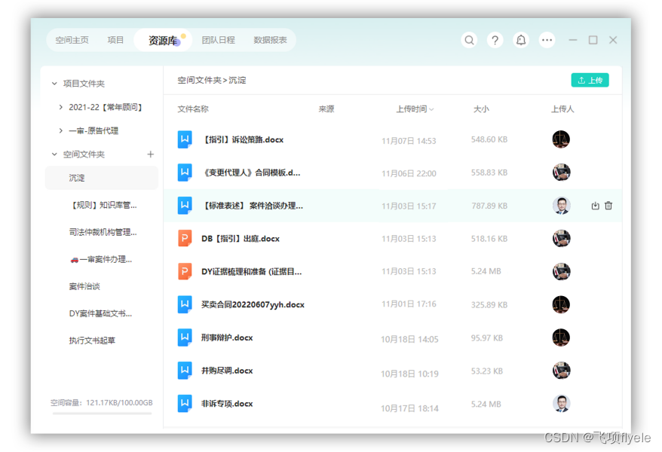Open file 非诉专项.docx
662x452 pixels.
tap(227, 404)
